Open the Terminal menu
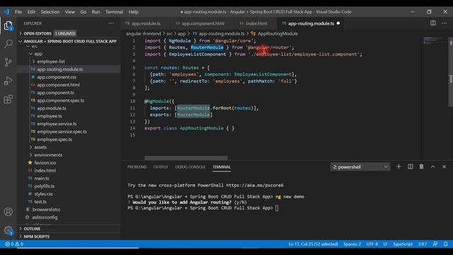Viewport: 453px width, 255px height. 114,12
